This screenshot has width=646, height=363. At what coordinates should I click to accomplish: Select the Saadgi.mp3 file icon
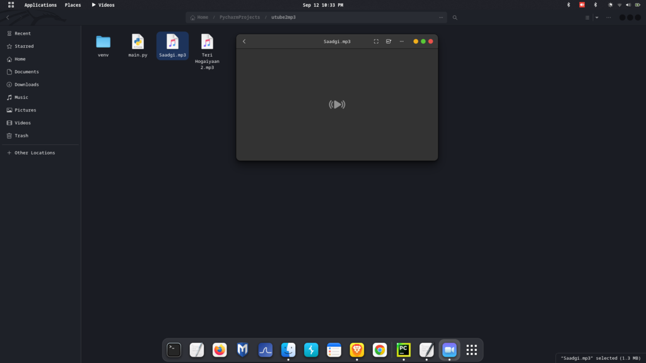172,42
